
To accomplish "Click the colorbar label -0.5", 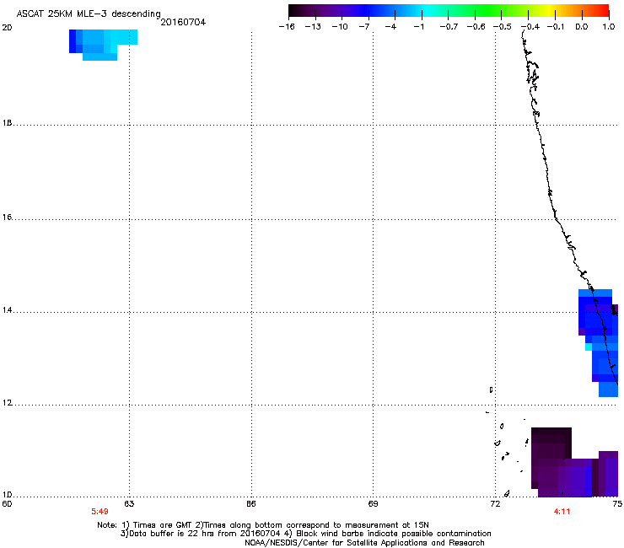I will [503, 27].
